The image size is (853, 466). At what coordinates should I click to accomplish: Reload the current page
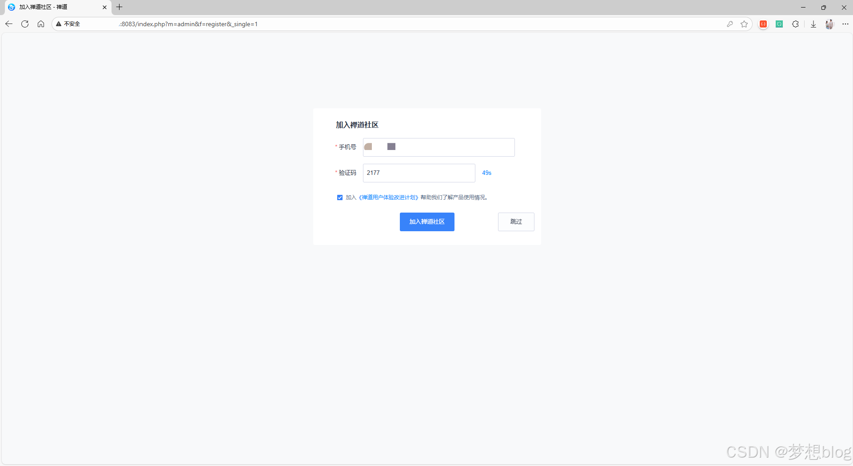click(x=25, y=24)
